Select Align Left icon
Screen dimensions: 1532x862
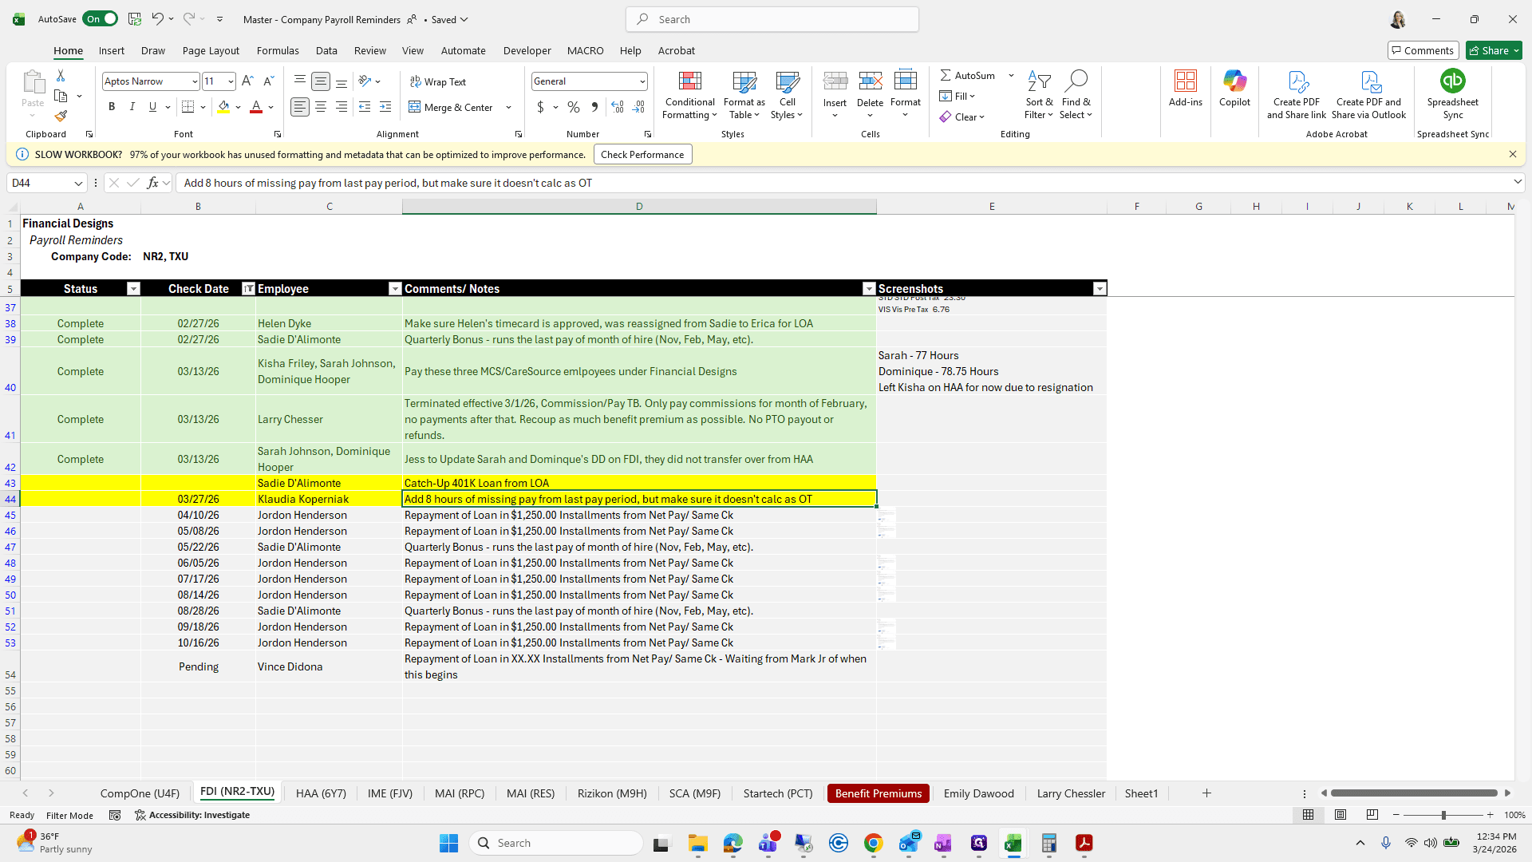(300, 107)
